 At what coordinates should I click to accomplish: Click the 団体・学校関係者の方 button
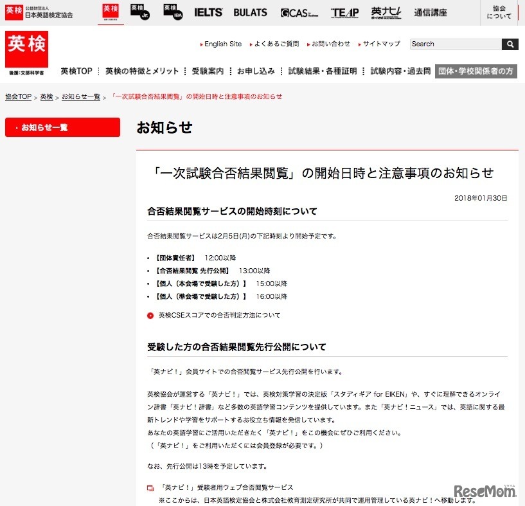coord(477,71)
